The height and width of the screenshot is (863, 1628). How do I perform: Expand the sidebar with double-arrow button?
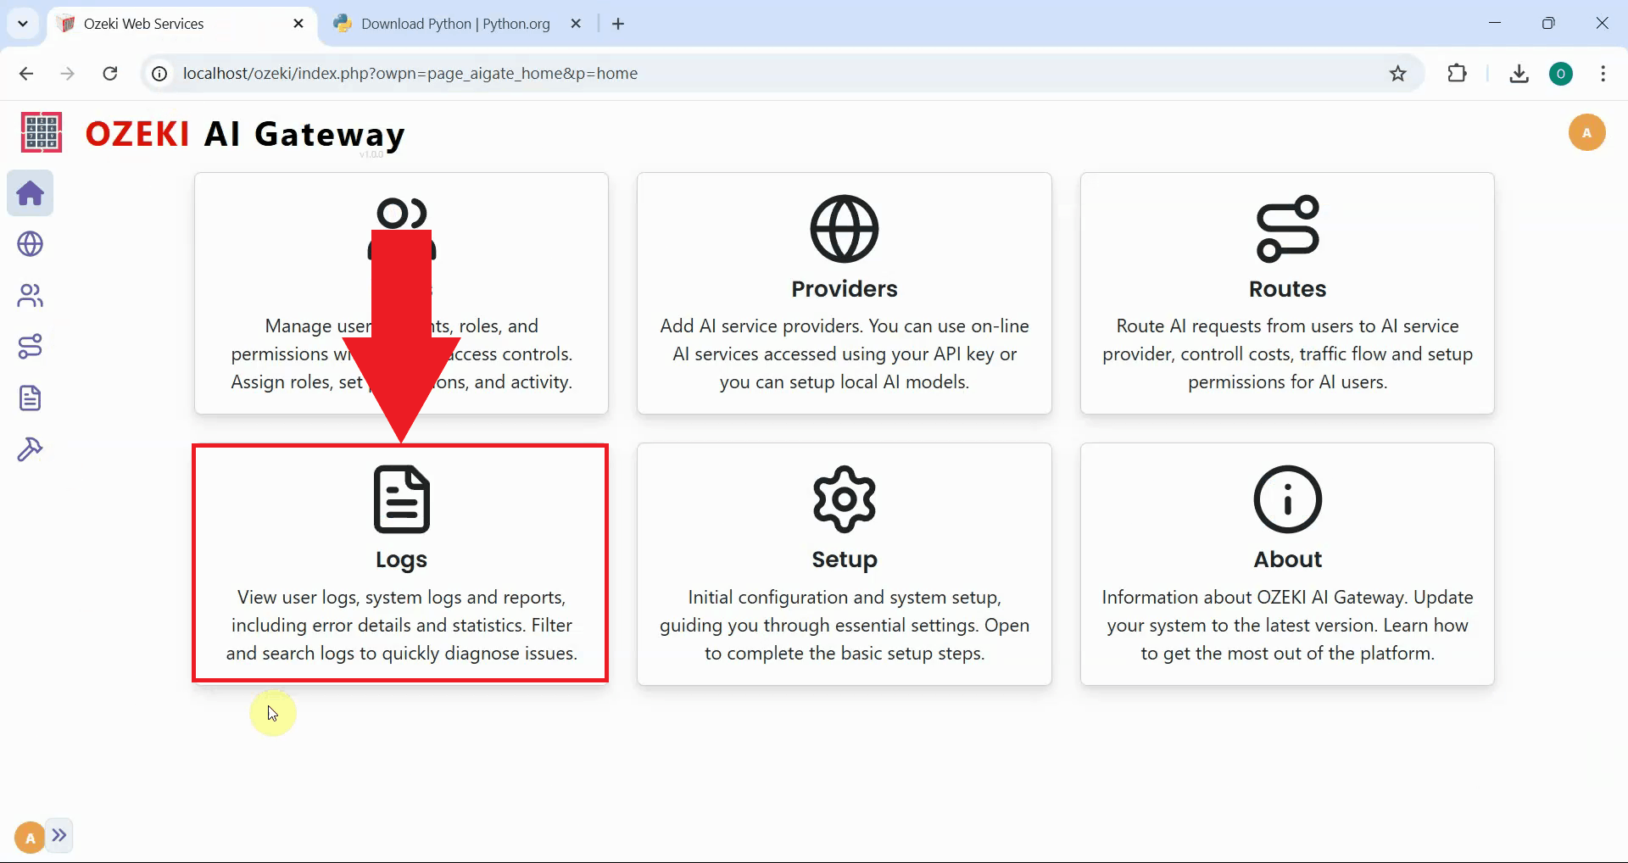(60, 836)
